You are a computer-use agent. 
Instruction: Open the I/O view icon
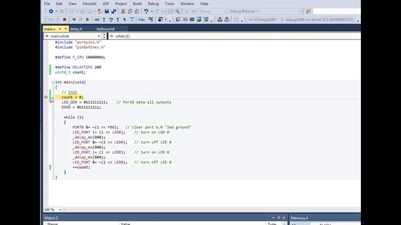[206, 19]
